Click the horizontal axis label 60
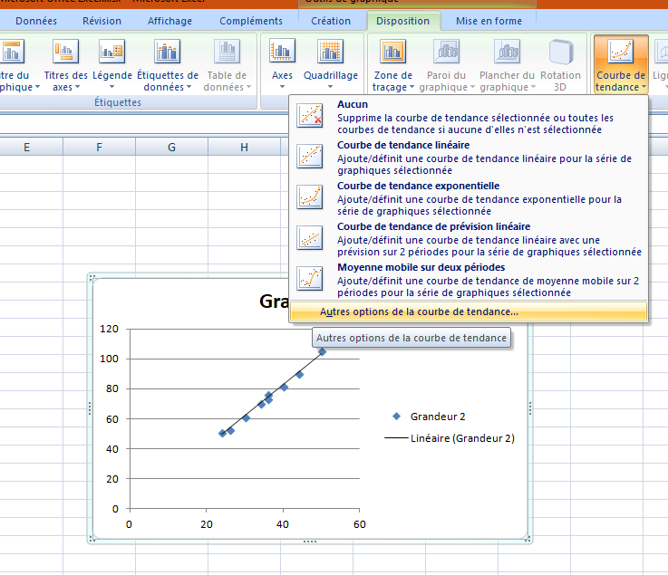Image resolution: width=668 pixels, height=575 pixels. point(360,524)
